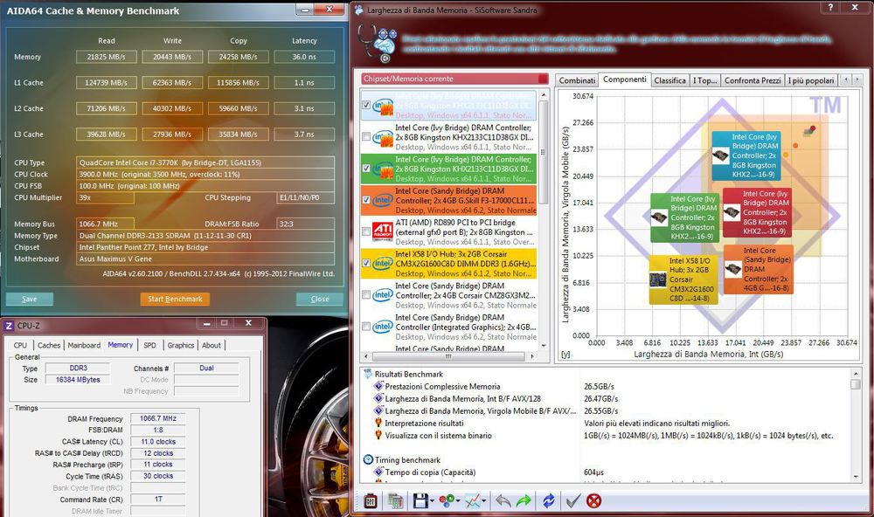Open the CPU-Z Caches tab
The width and height of the screenshot is (874, 517).
(48, 345)
